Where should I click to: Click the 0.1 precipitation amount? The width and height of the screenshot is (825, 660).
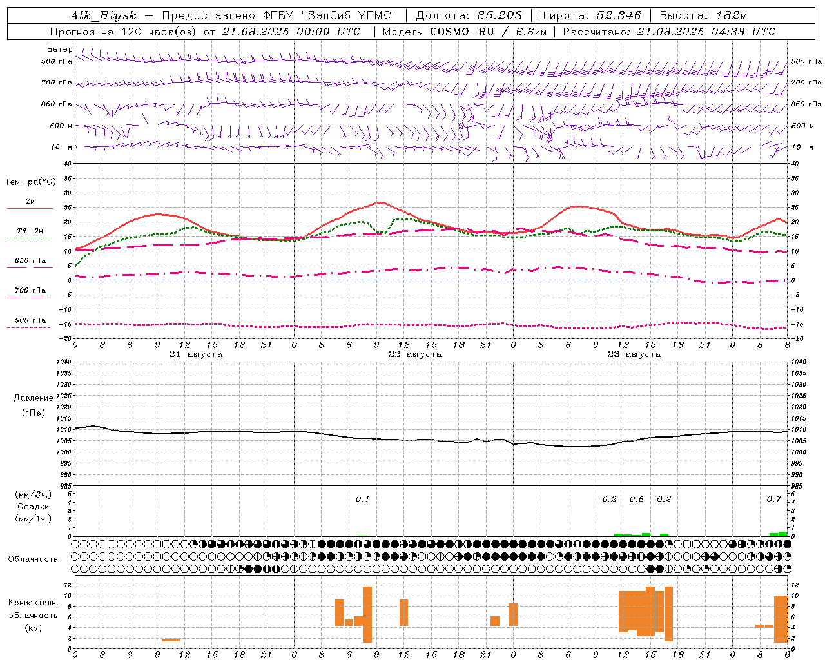click(362, 499)
